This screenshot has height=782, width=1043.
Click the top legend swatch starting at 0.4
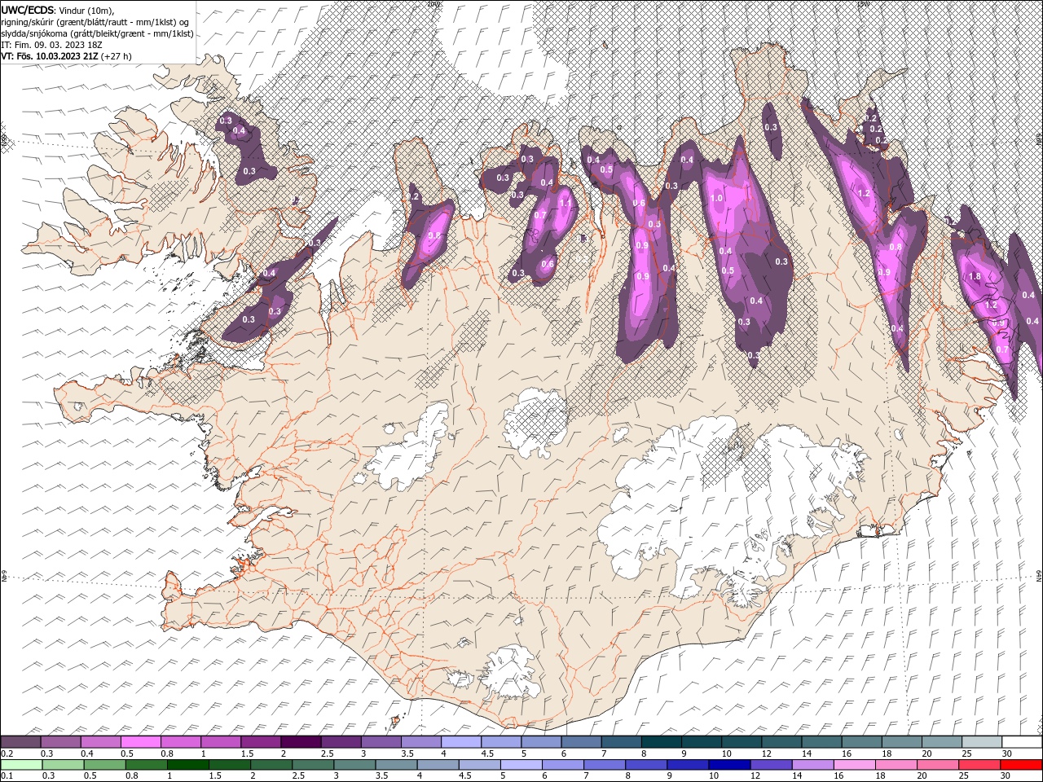[x=101, y=742]
